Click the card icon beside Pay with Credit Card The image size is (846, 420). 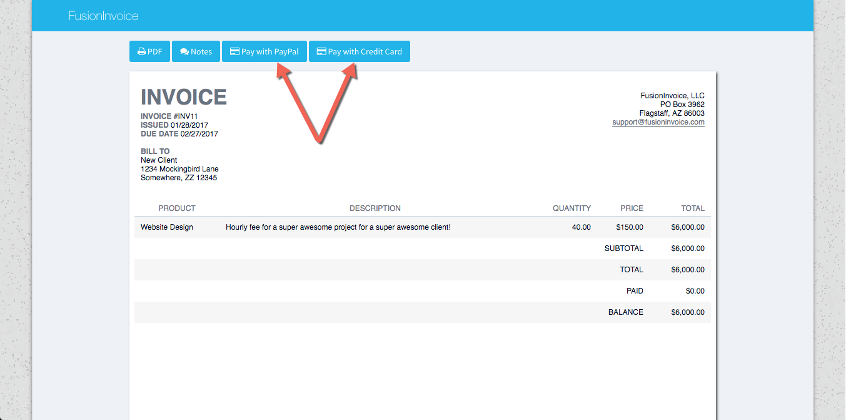click(321, 52)
